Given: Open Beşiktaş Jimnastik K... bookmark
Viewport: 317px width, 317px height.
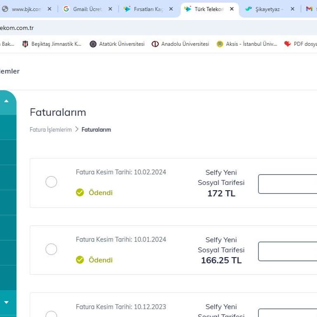Looking at the screenshot, I should click(x=52, y=44).
